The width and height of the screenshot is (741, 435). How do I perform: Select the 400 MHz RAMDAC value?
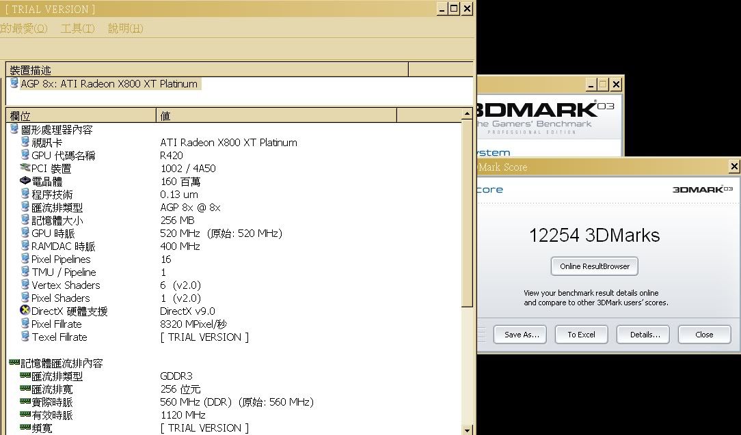(x=180, y=246)
